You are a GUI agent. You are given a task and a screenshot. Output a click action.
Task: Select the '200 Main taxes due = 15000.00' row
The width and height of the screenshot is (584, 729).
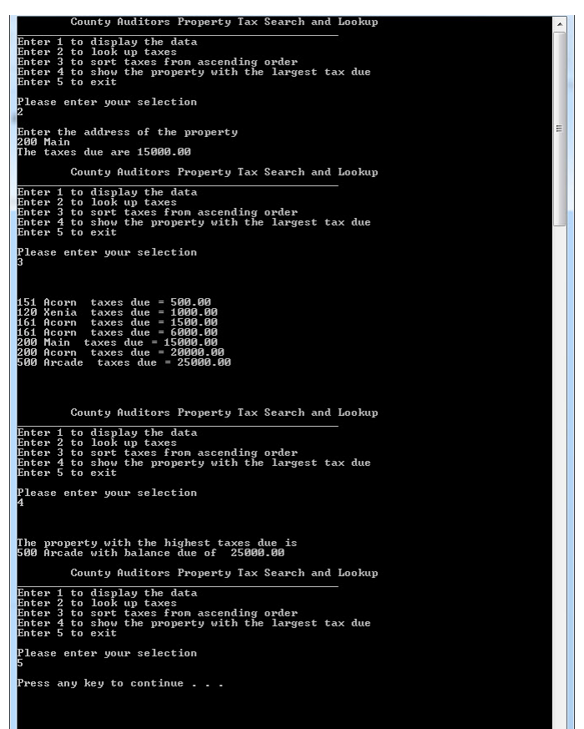tap(117, 342)
